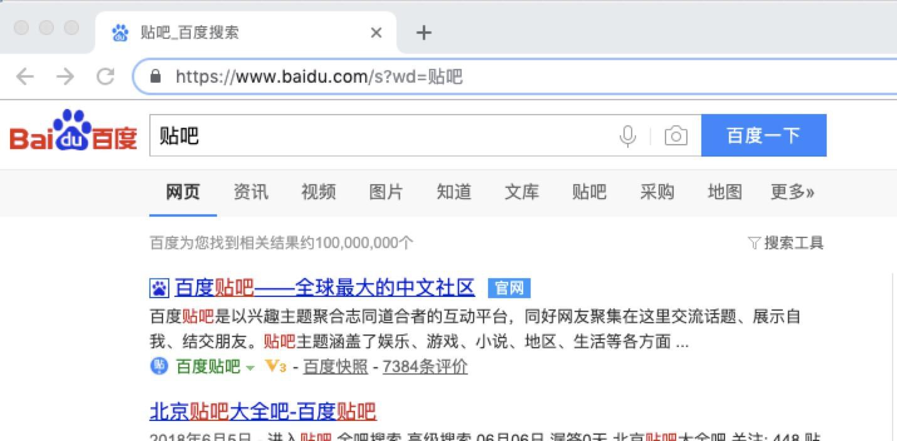897x441 pixels.
Task: Open a new tab with plus button
Action: [424, 33]
